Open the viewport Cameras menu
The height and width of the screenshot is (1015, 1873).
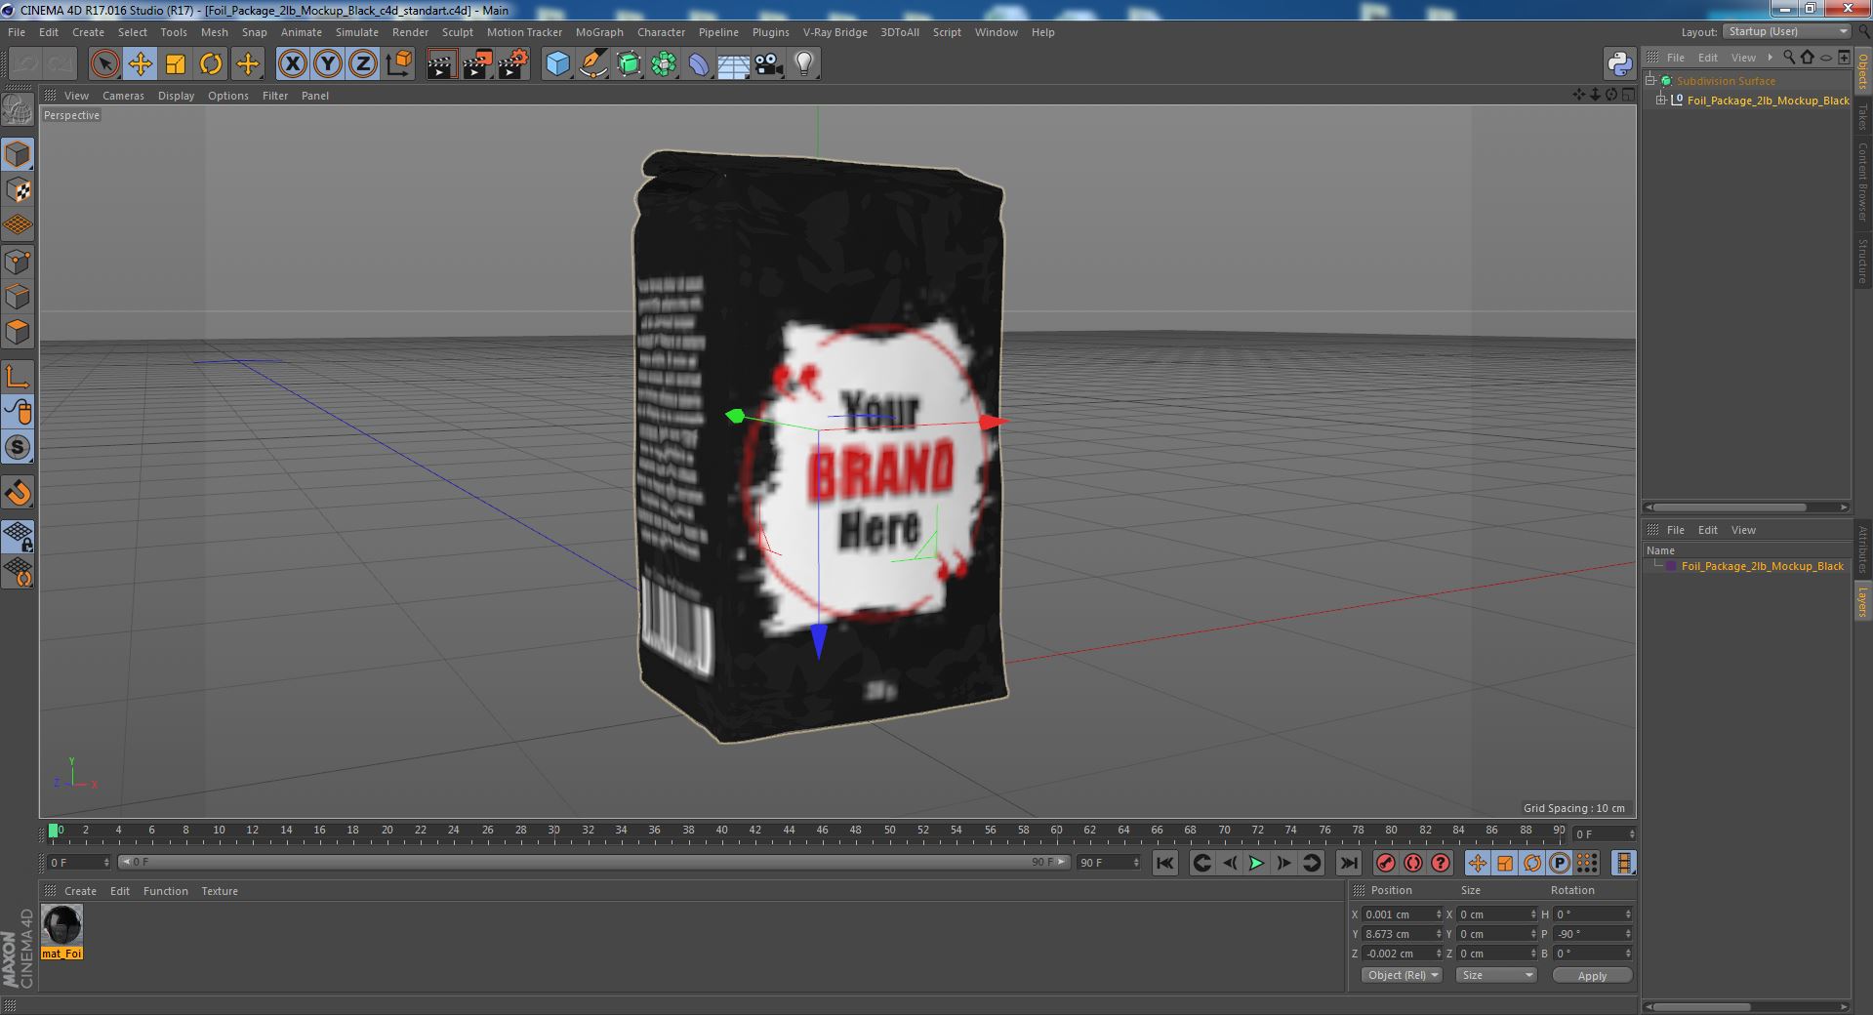[123, 96]
